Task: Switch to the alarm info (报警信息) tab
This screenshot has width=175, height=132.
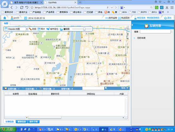Action: click(22, 122)
